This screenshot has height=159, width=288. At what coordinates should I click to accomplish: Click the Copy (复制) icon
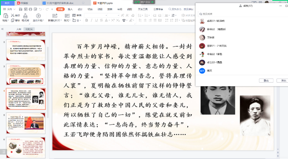point(13,20)
